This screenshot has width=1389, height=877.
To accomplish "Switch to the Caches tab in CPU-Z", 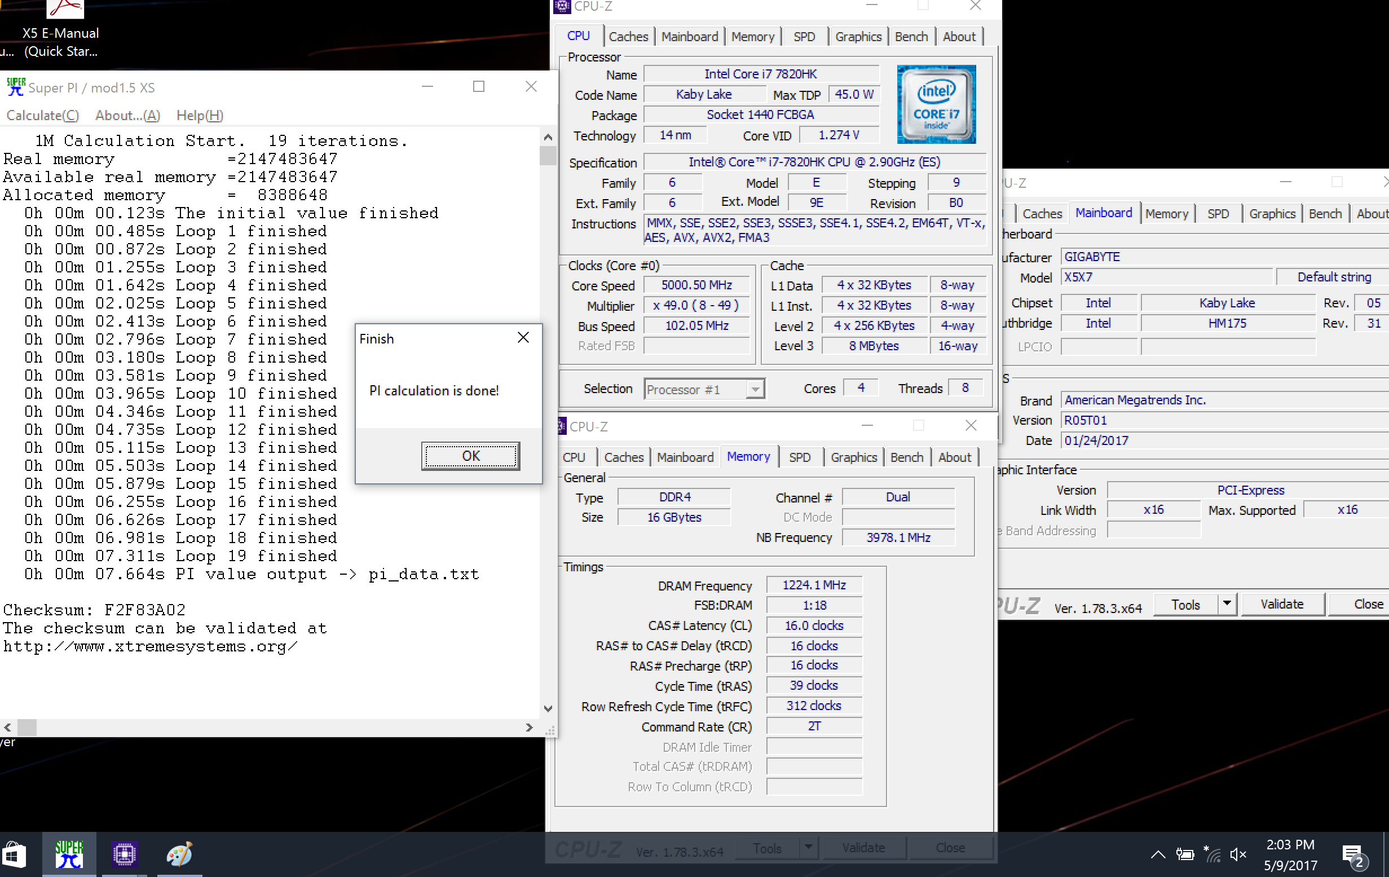I will coord(628,36).
